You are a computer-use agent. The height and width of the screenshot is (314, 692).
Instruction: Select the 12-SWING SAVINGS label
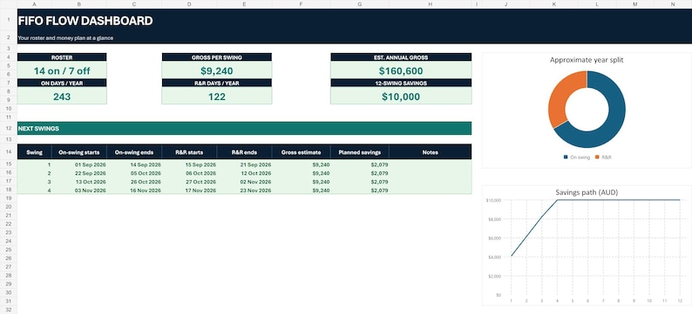(x=401, y=84)
